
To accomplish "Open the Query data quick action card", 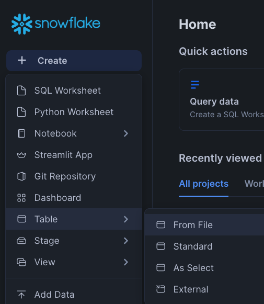I will pyautogui.click(x=221, y=99).
